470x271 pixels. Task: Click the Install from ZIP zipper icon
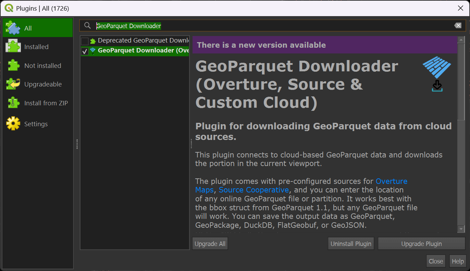(x=13, y=103)
